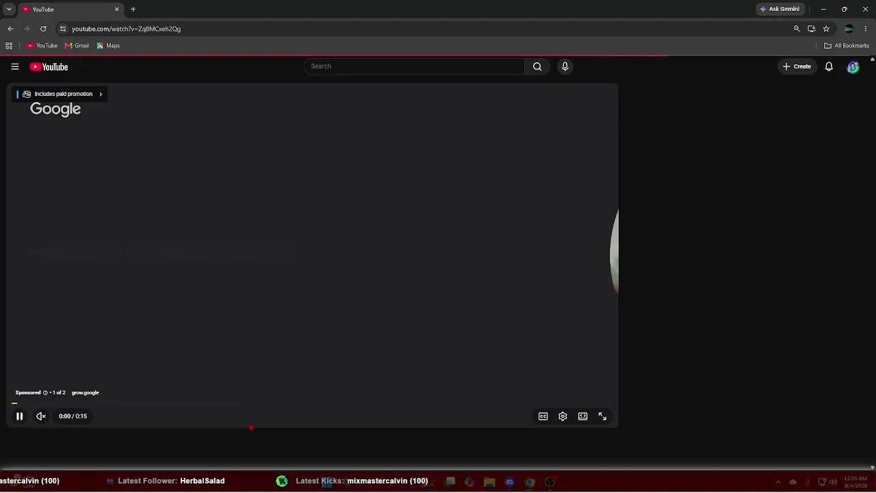
Task: Open the YouTube account avatar menu
Action: pyautogui.click(x=853, y=67)
